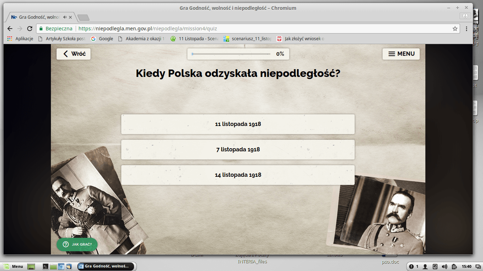This screenshot has height=271, width=483.
Task: Open the Aplikacje apps shortcut
Action: pos(21,39)
